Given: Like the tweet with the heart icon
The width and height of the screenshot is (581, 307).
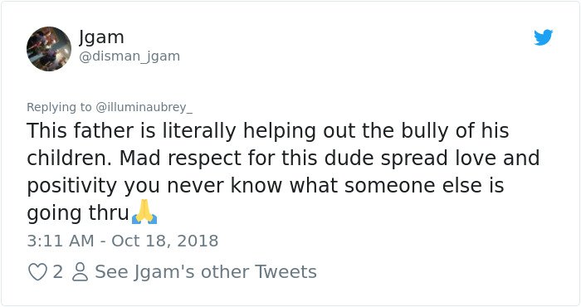Looking at the screenshot, I should [37, 272].
